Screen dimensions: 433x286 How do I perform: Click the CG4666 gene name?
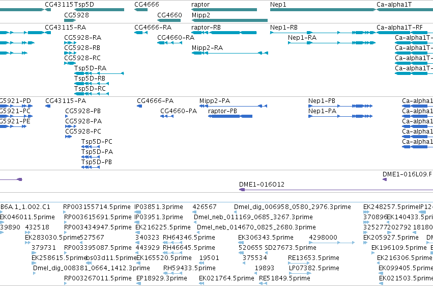coord(147,5)
